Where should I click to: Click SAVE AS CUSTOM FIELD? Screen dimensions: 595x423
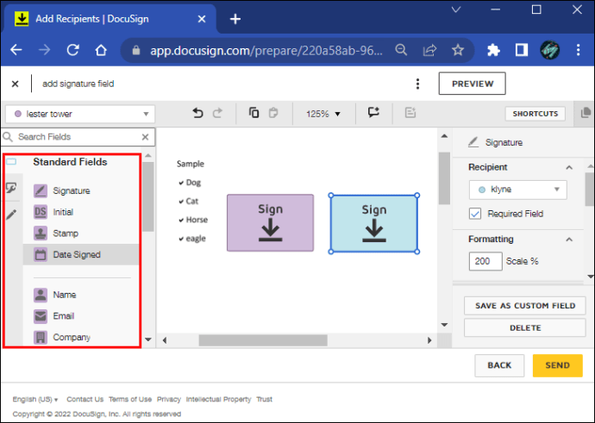(525, 306)
